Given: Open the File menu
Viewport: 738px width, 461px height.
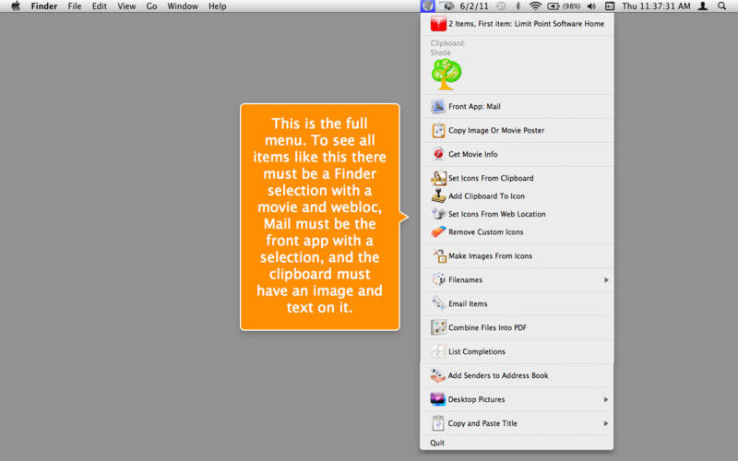Looking at the screenshot, I should coord(75,6).
